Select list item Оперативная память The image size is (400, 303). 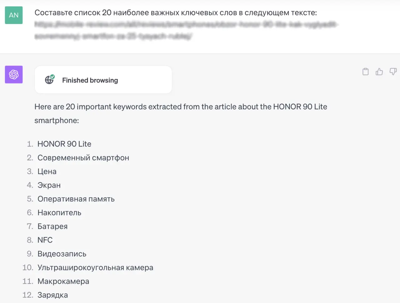76,199
